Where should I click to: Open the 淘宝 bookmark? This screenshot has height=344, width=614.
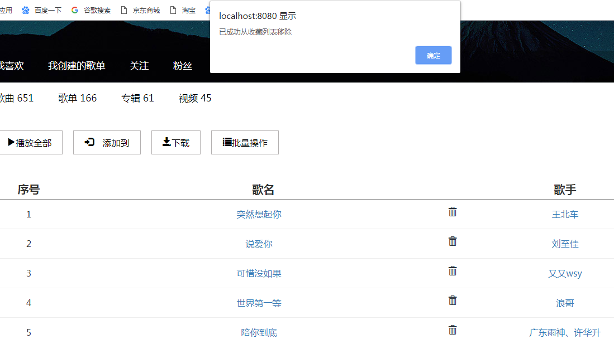click(x=183, y=10)
